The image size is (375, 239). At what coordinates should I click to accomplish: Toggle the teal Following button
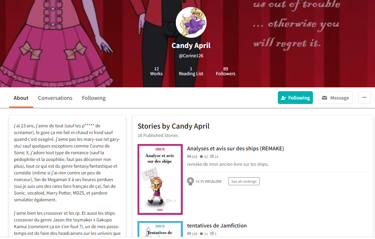tap(295, 98)
